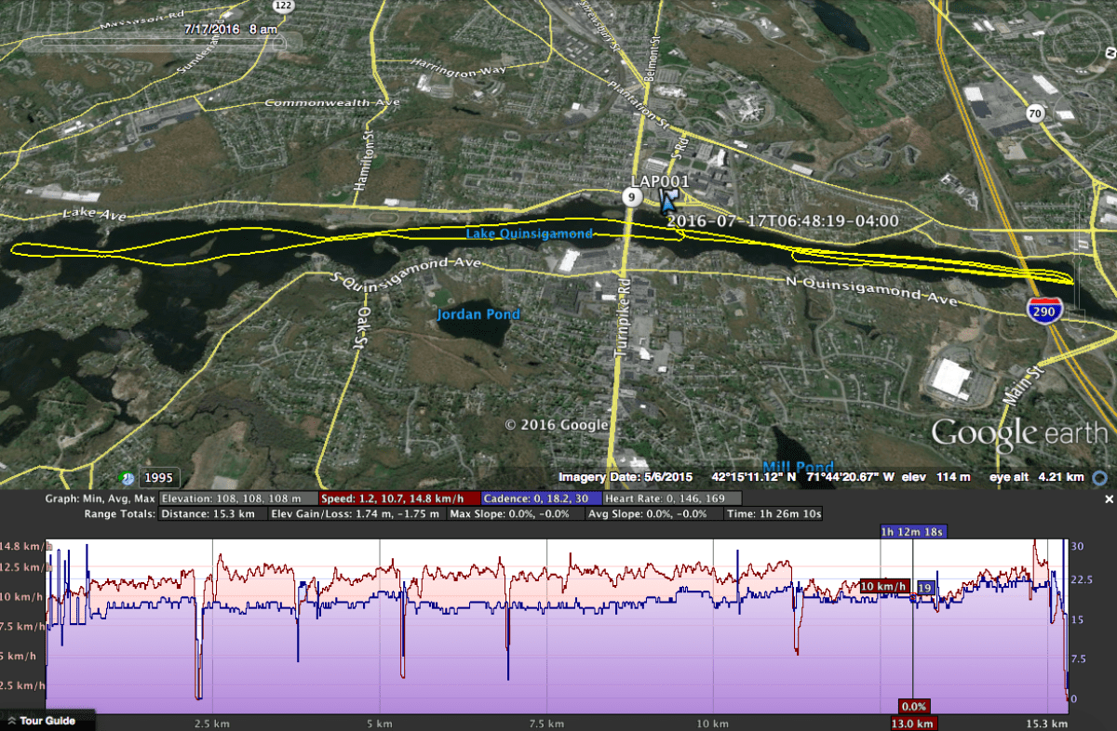
Task: Open the historical imagery clock icon
Action: point(126,478)
